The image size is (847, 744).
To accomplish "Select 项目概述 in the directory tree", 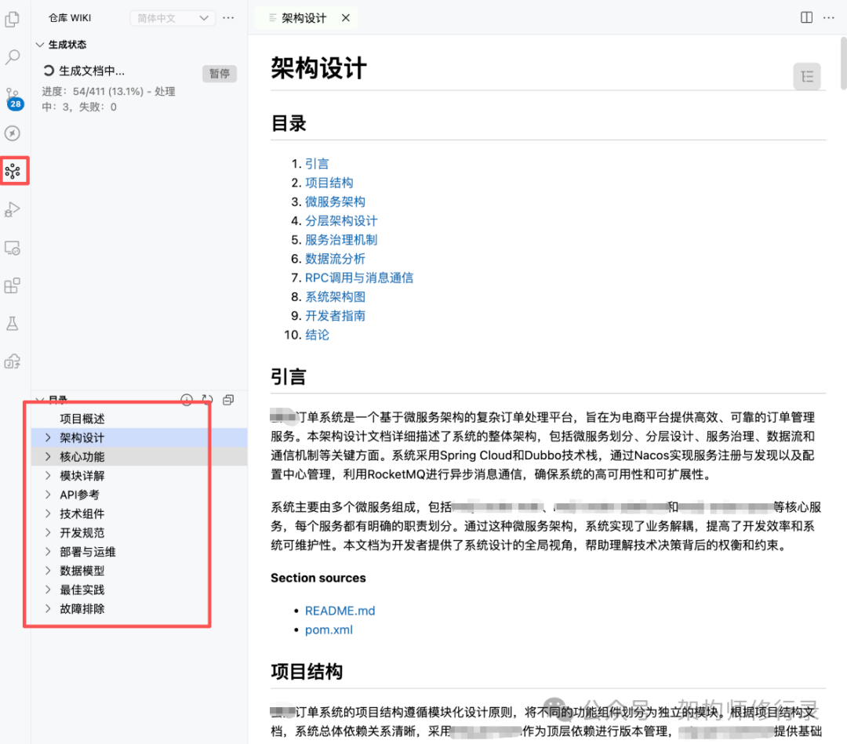I will pos(82,419).
